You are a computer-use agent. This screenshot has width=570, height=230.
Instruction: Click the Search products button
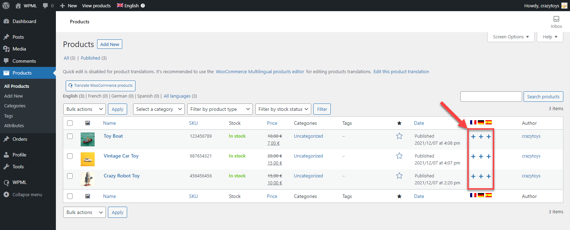(x=543, y=97)
